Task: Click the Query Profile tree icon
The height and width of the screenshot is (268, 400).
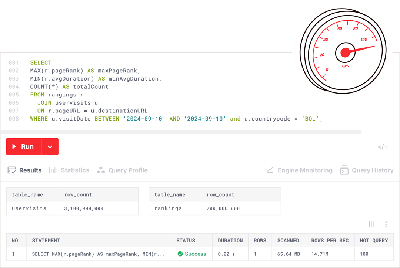Action: (x=101, y=170)
